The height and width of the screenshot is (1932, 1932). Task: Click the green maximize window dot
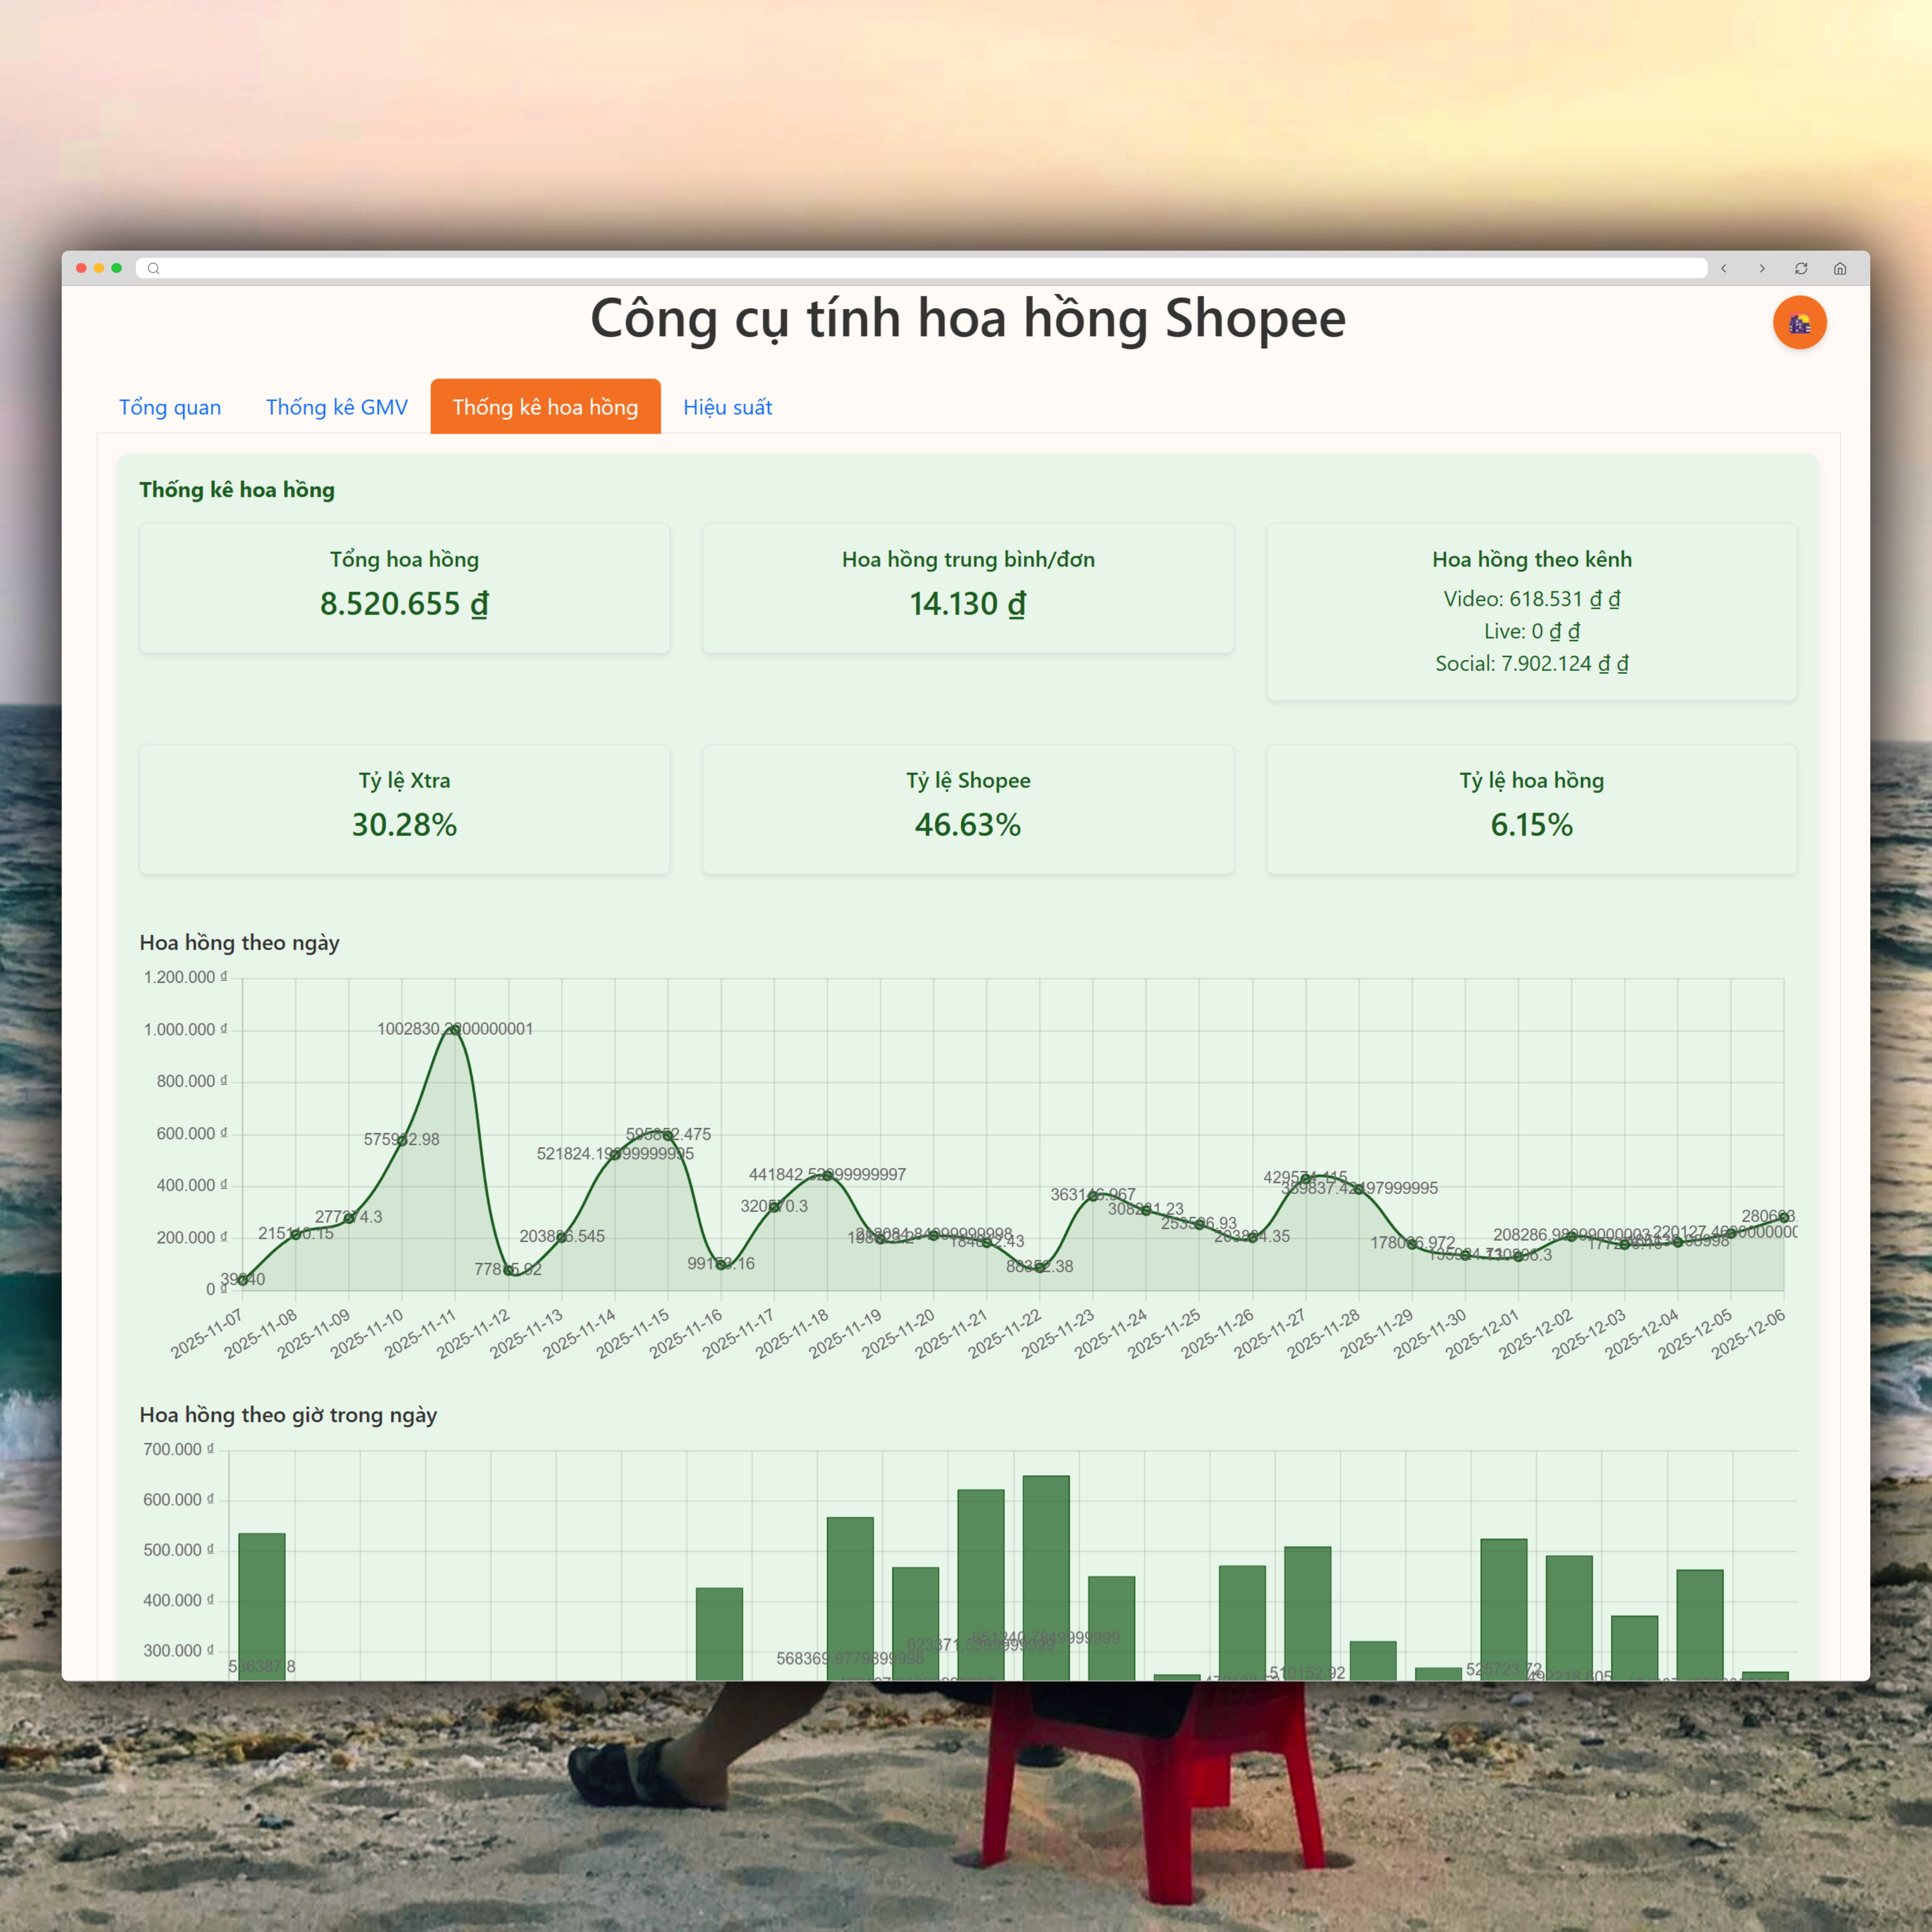click(117, 268)
